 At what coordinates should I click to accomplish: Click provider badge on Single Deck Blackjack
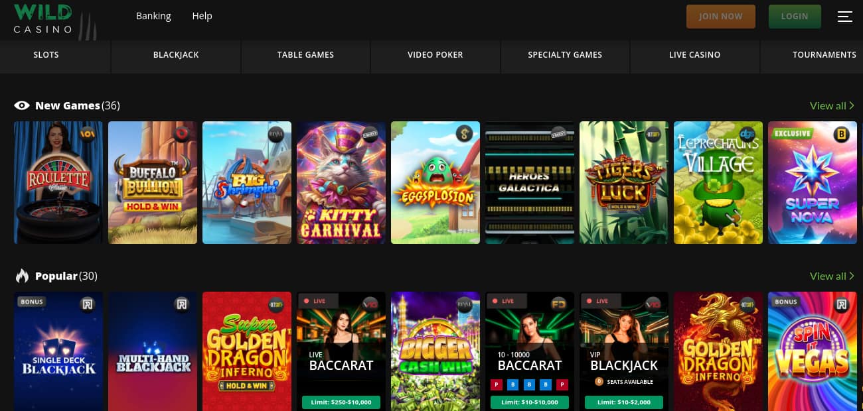click(86, 304)
